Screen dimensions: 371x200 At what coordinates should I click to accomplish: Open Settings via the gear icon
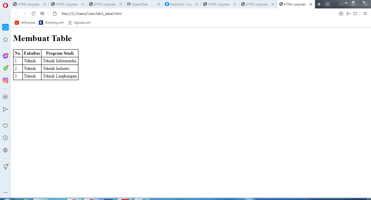(5, 150)
